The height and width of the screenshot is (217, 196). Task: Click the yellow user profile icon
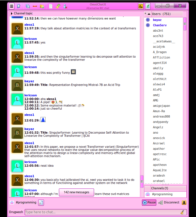click(184, 203)
